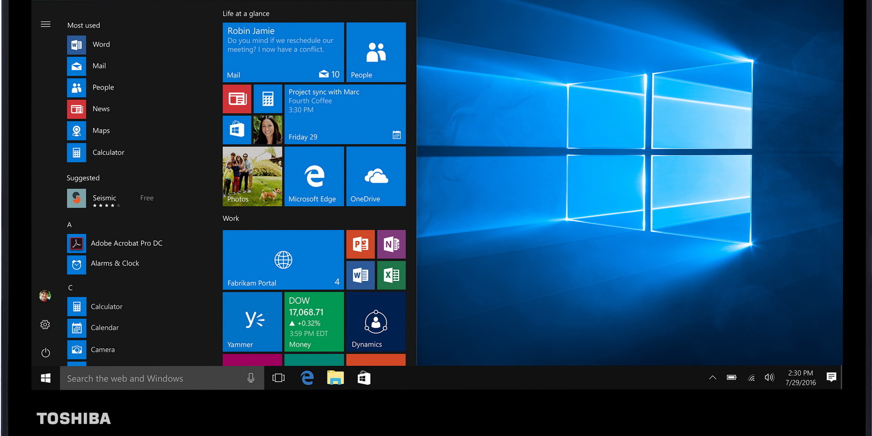
Task: Open the wireless network icon
Action: 751,378
